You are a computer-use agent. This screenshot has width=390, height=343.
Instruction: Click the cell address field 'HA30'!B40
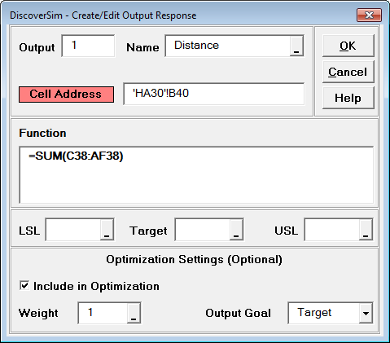[214, 94]
